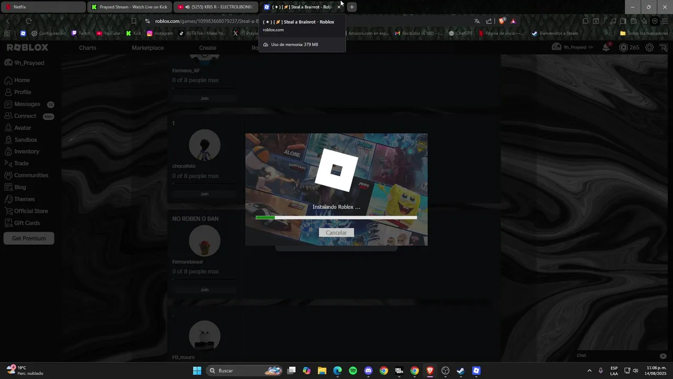Reload the current page
The height and width of the screenshot is (379, 673).
[28, 21]
